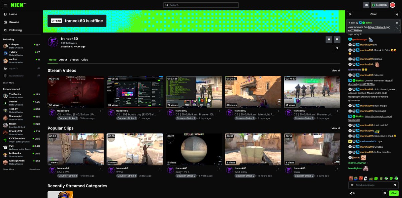402x198 pixels.
Task: Open chat settings gear icon
Action: (x=385, y=193)
